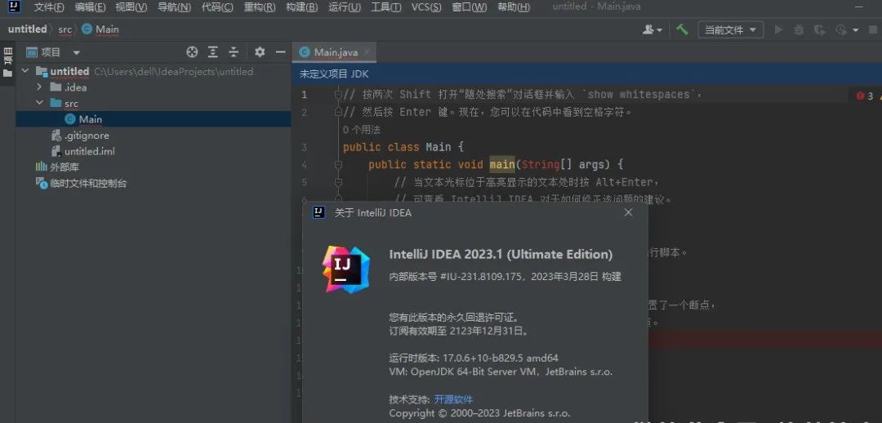Click the Debug bug icon in the toolbar

click(x=799, y=30)
